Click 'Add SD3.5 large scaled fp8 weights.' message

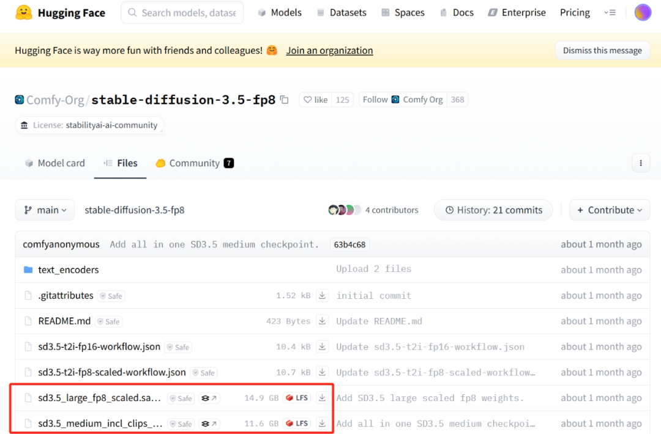click(x=430, y=398)
